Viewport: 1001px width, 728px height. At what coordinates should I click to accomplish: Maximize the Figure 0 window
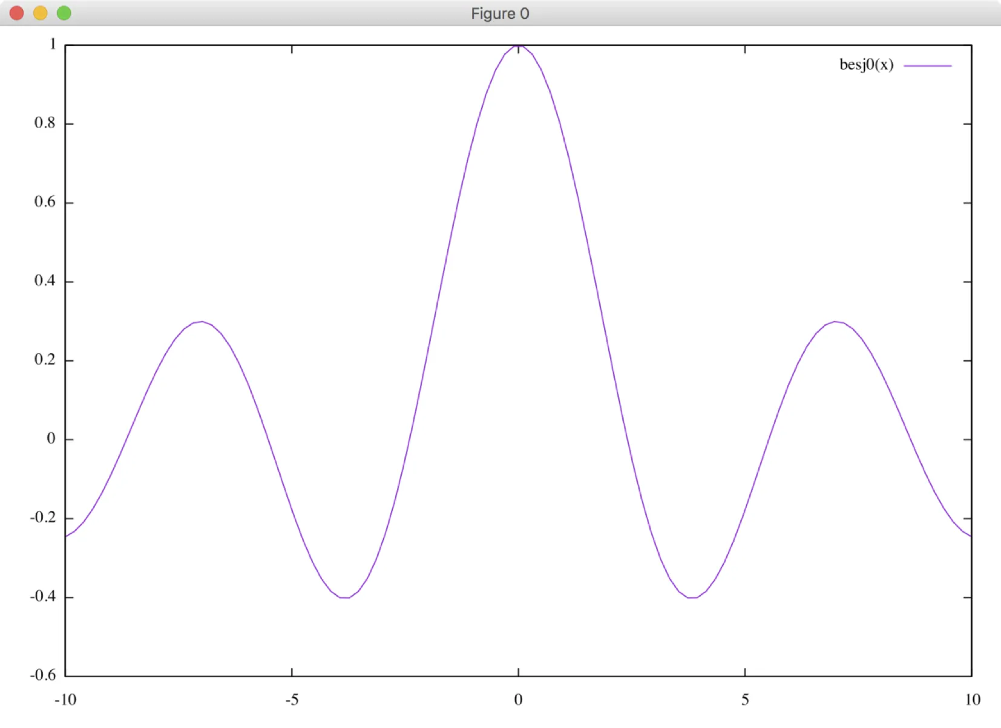click(x=64, y=13)
